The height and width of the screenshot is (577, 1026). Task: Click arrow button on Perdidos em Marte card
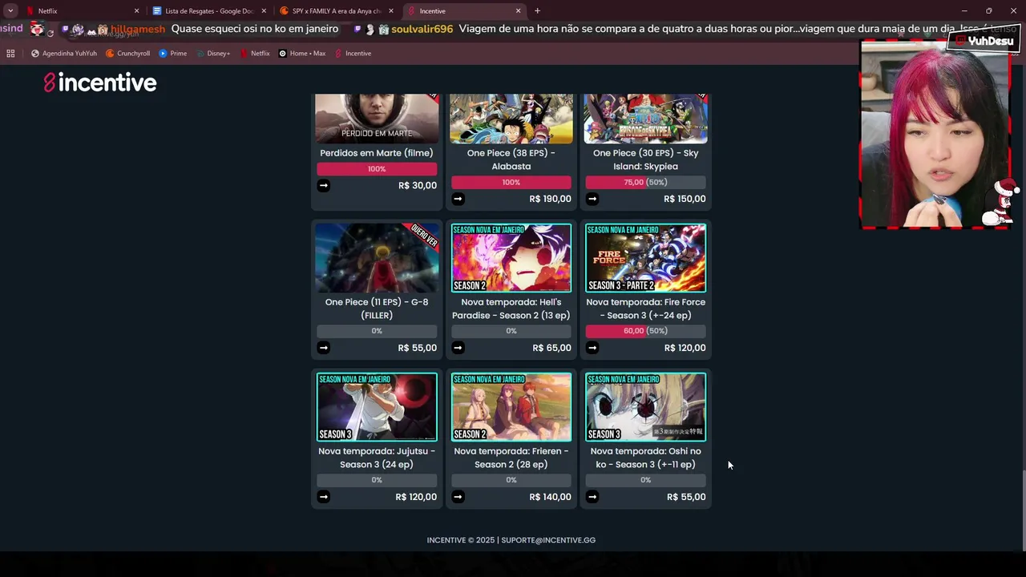point(323,185)
